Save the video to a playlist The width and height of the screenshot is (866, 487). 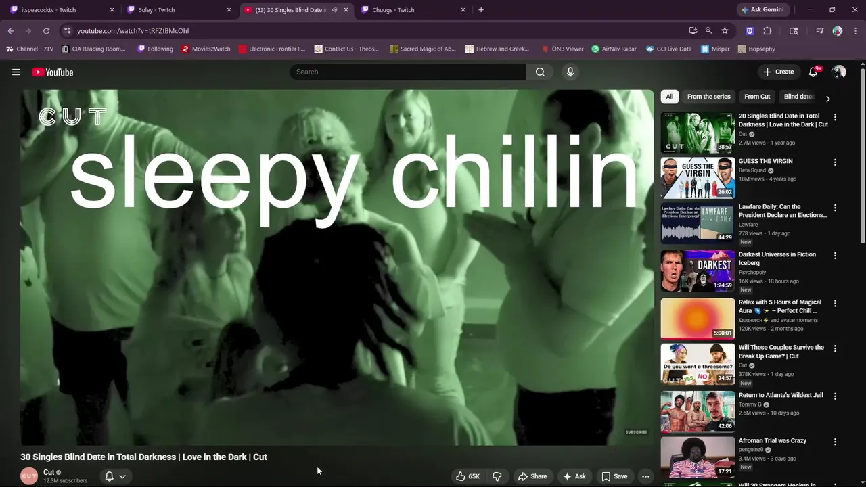point(614,476)
